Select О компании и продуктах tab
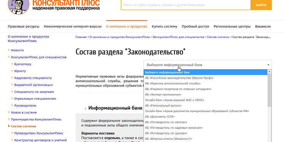The width and height of the screenshot is (285, 142). point(127,27)
